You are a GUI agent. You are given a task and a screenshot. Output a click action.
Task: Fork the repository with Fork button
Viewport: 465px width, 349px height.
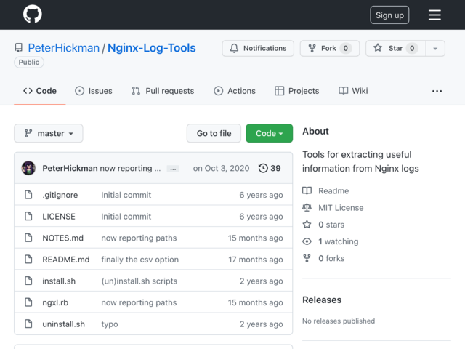(330, 48)
